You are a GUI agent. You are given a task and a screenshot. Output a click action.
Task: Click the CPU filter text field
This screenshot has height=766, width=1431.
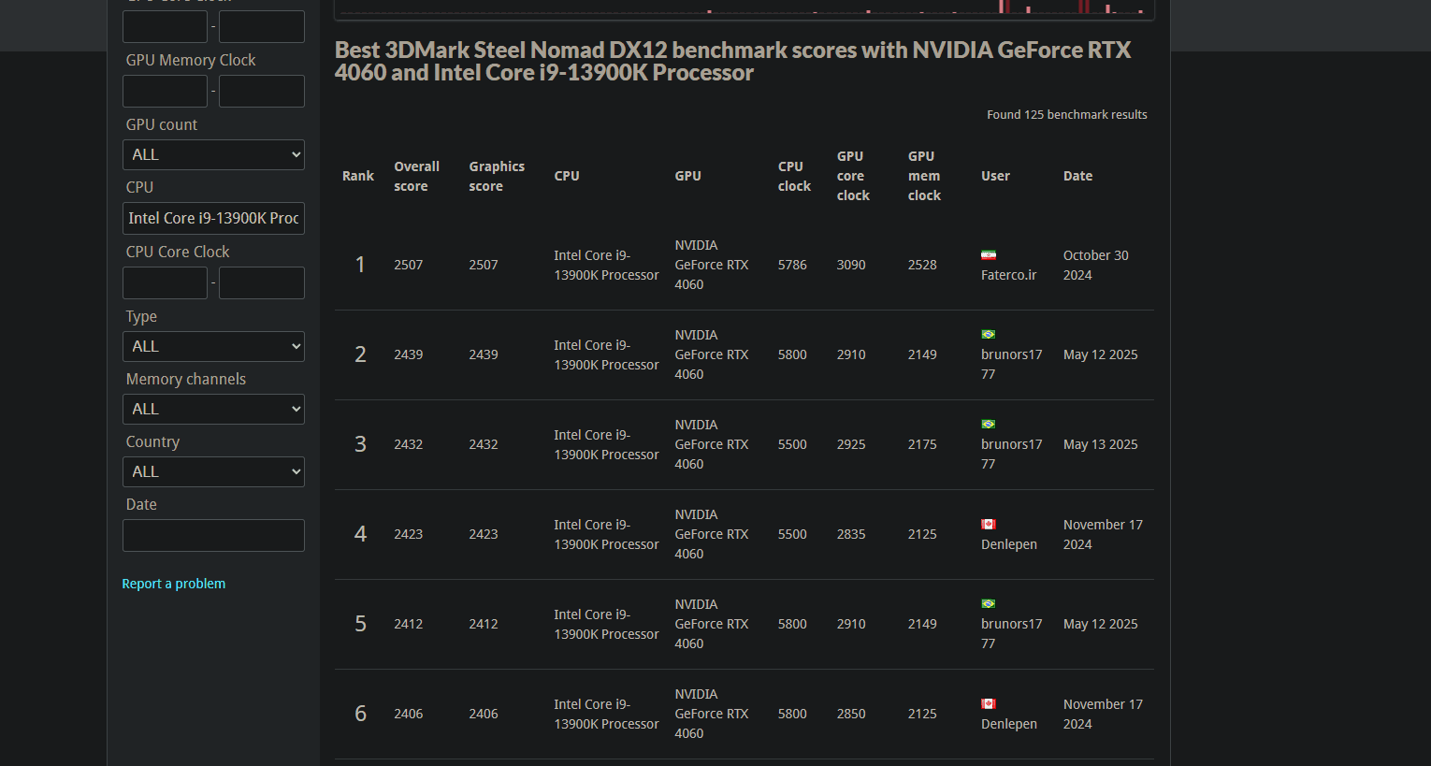coord(213,219)
